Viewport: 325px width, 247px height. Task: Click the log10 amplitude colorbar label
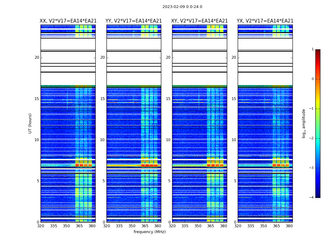tap(304, 123)
